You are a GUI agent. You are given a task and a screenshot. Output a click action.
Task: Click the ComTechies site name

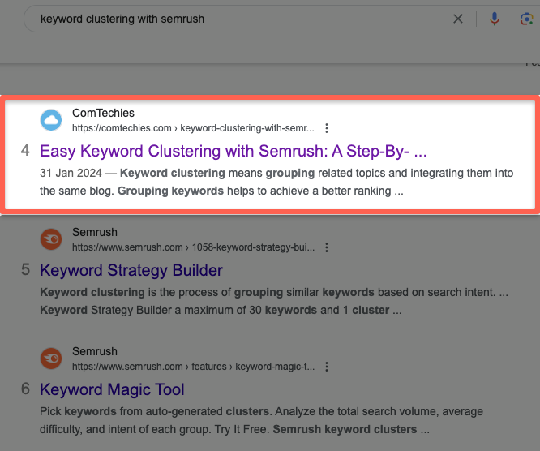click(x=103, y=113)
